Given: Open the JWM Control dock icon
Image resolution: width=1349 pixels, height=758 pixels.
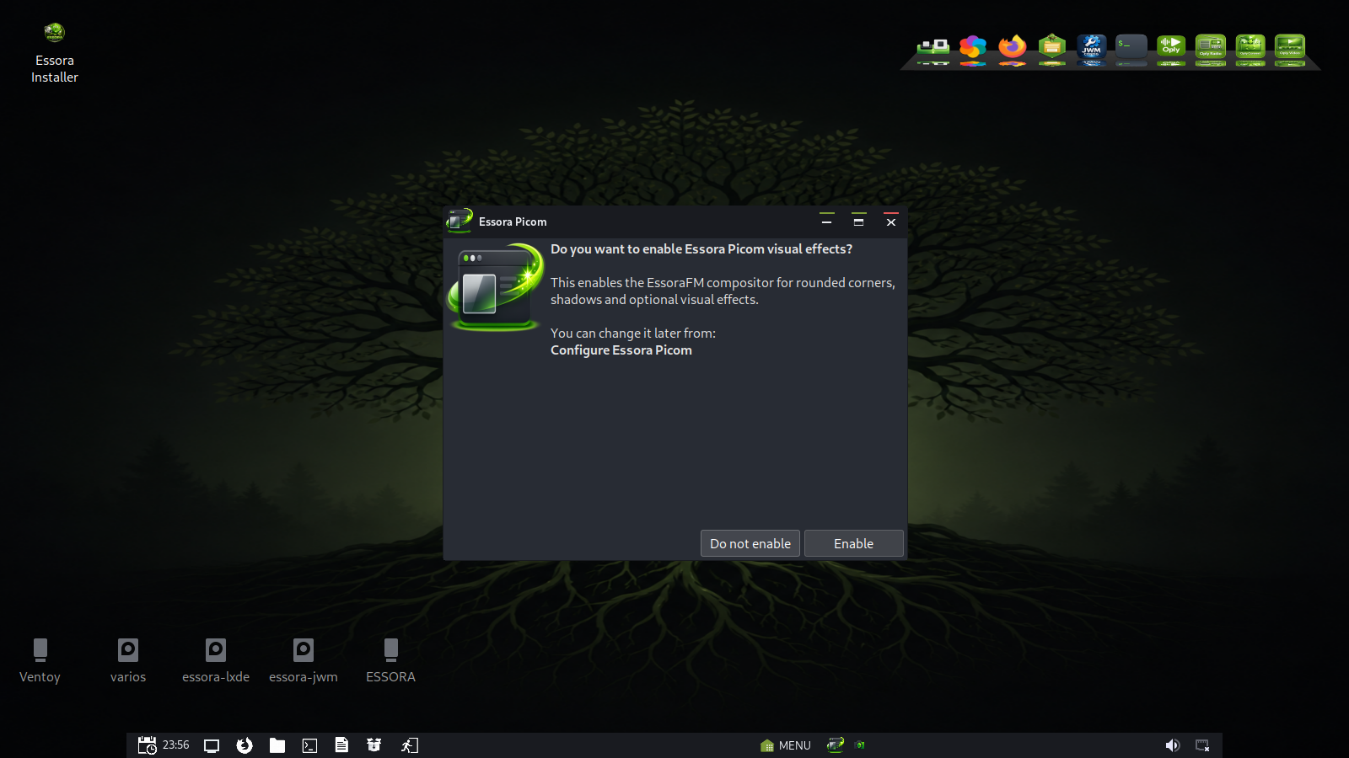Looking at the screenshot, I should 1092,47.
